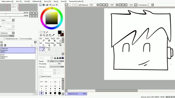Viewport: 175px width, 98px height.
Task: Toggle the scratchpad panel
Action: [x=57, y=5]
